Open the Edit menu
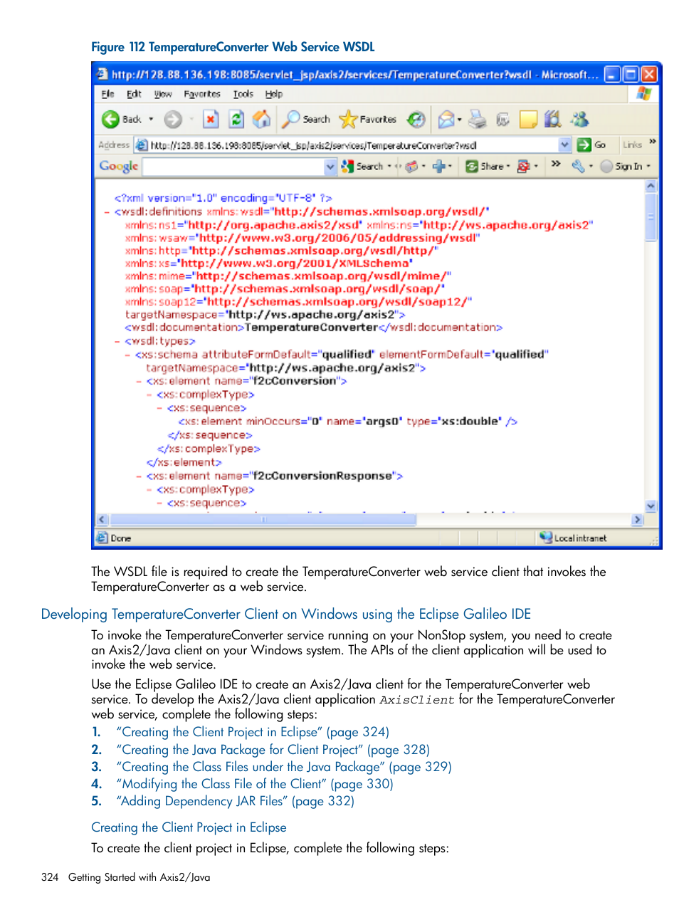Viewport: 679px width, 905px height. click(134, 94)
